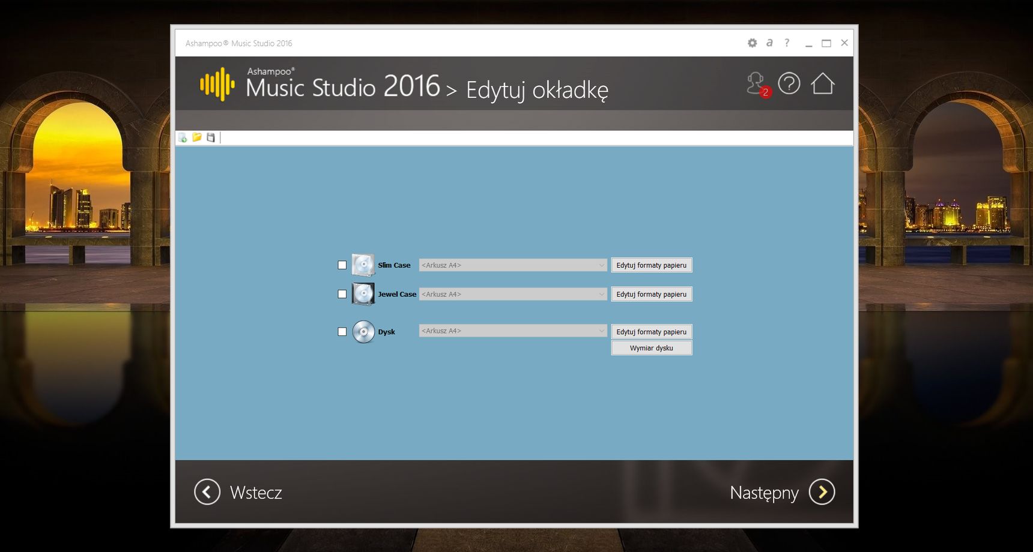Click the Edytuj okładkę heading
Viewport: 1033px width, 552px height.
point(537,90)
